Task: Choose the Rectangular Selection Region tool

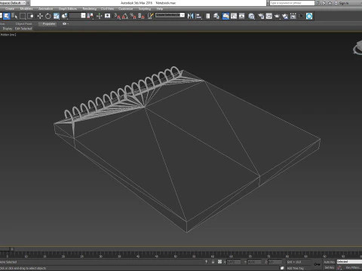Action: [23, 16]
